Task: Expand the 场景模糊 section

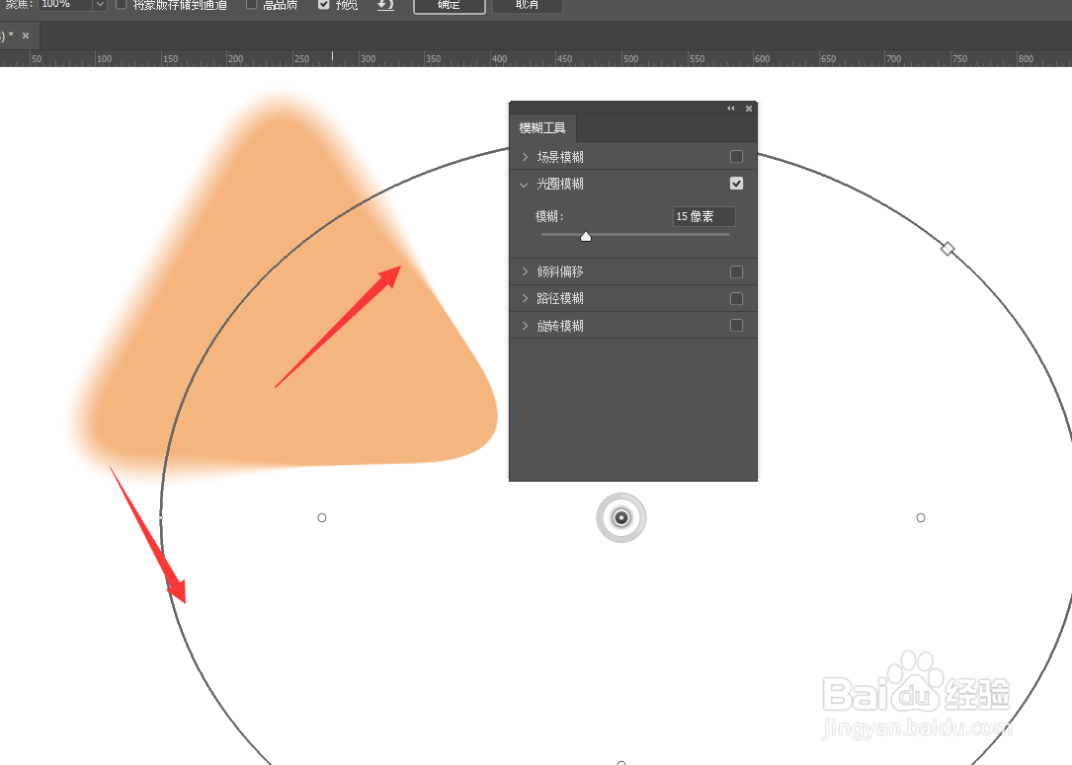Action: 525,157
